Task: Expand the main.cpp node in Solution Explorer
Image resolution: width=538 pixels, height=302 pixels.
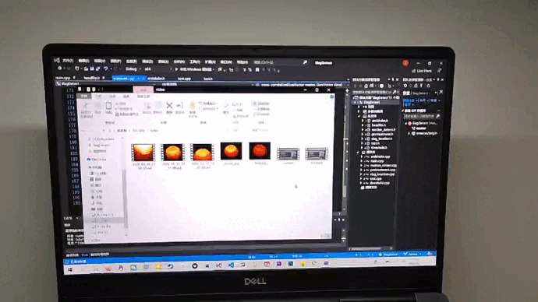Action: click(361, 161)
